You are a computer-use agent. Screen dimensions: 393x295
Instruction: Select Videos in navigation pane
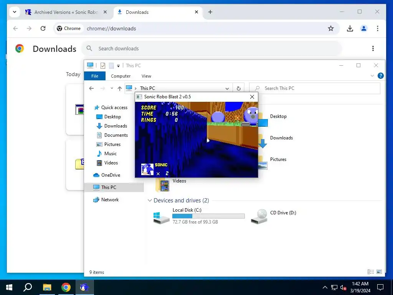pyautogui.click(x=107, y=163)
